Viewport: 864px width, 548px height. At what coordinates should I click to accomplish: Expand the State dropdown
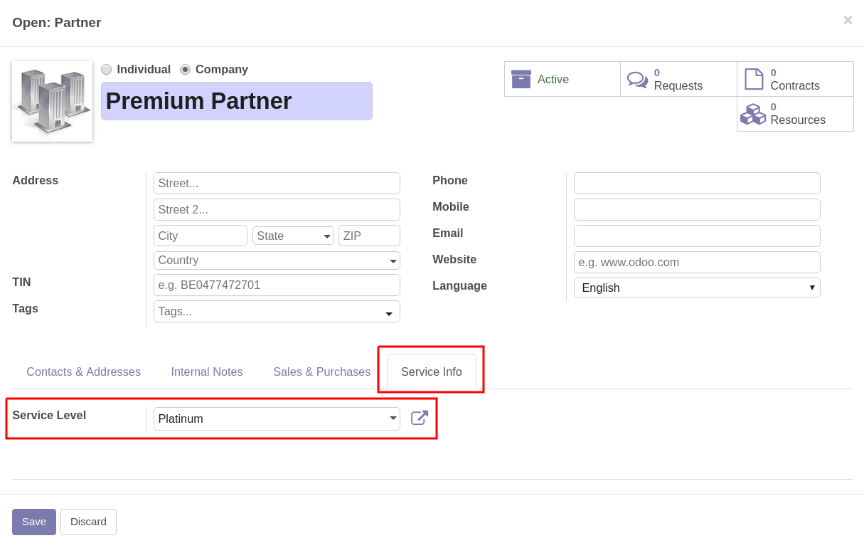pos(293,236)
